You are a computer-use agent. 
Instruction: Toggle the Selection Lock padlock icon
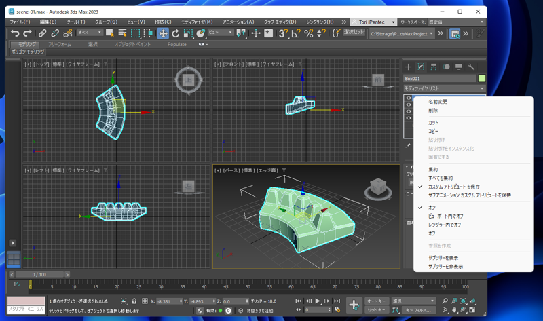point(134,301)
